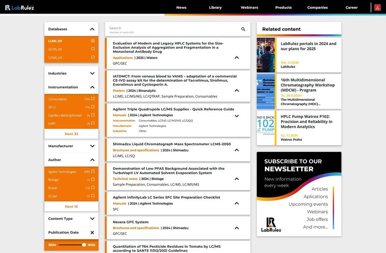Open IATDMCT venous blood to VAMS poster
Image resolution: width=386 pixels, height=253 pixels.
coord(175,80)
